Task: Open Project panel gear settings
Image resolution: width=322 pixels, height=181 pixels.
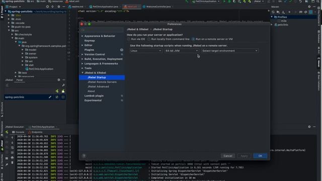Action: (x=59, y=7)
